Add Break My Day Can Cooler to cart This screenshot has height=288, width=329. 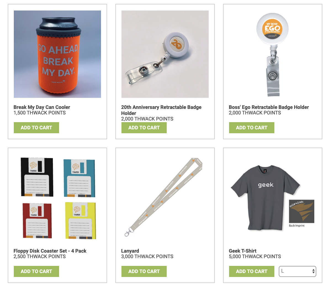36,127
